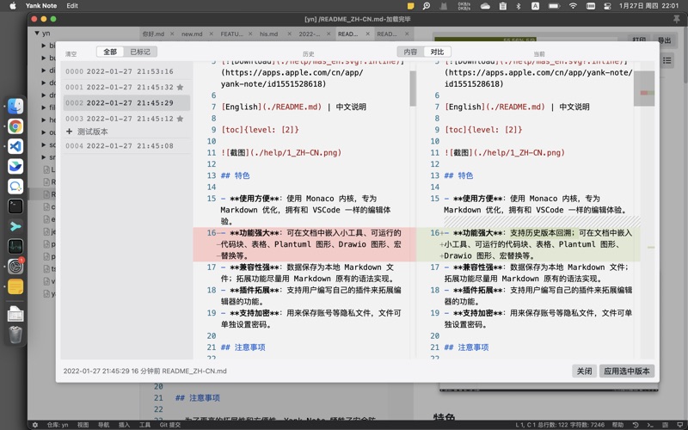The height and width of the screenshot is (430, 688).
Task: Open the settings gear in status bar
Action: [x=34, y=425]
